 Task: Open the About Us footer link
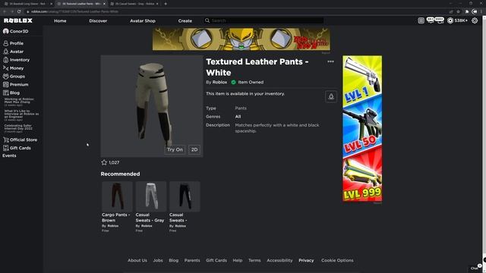click(x=137, y=260)
